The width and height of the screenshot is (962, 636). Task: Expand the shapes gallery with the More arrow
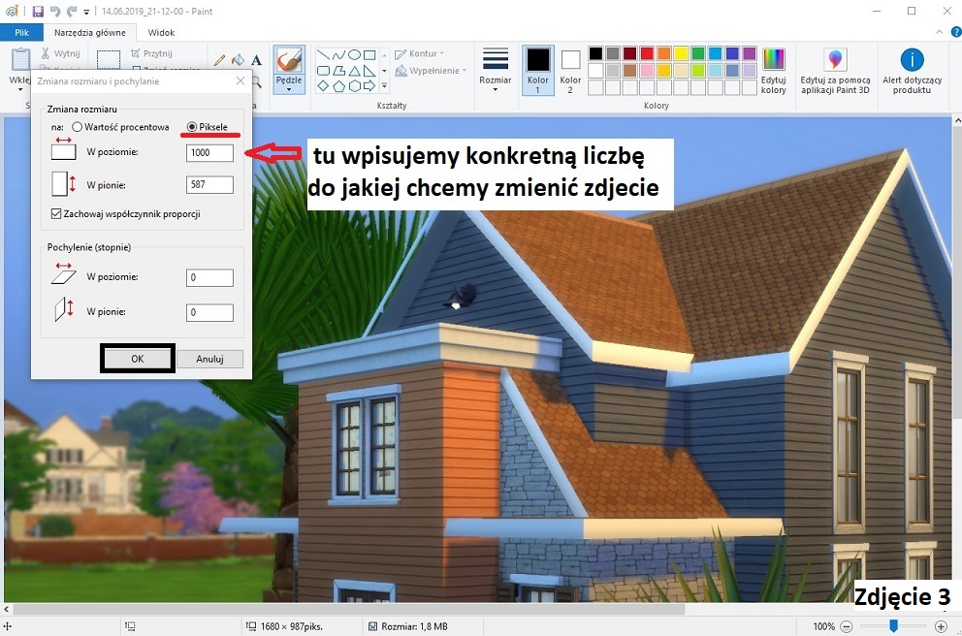(x=385, y=86)
